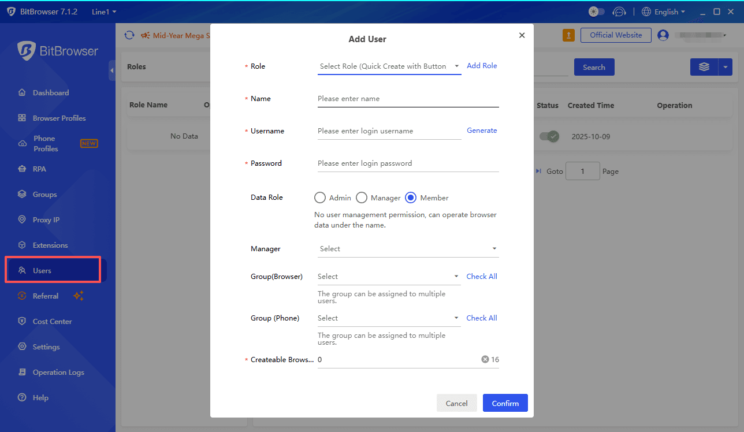This screenshot has height=432, width=744.
Task: Select the Manager data role radio button
Action: click(362, 198)
